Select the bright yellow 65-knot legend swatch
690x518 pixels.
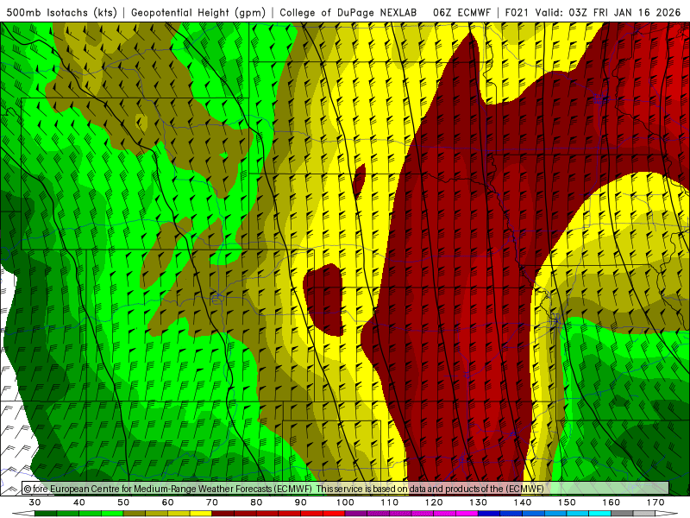[x=201, y=514]
